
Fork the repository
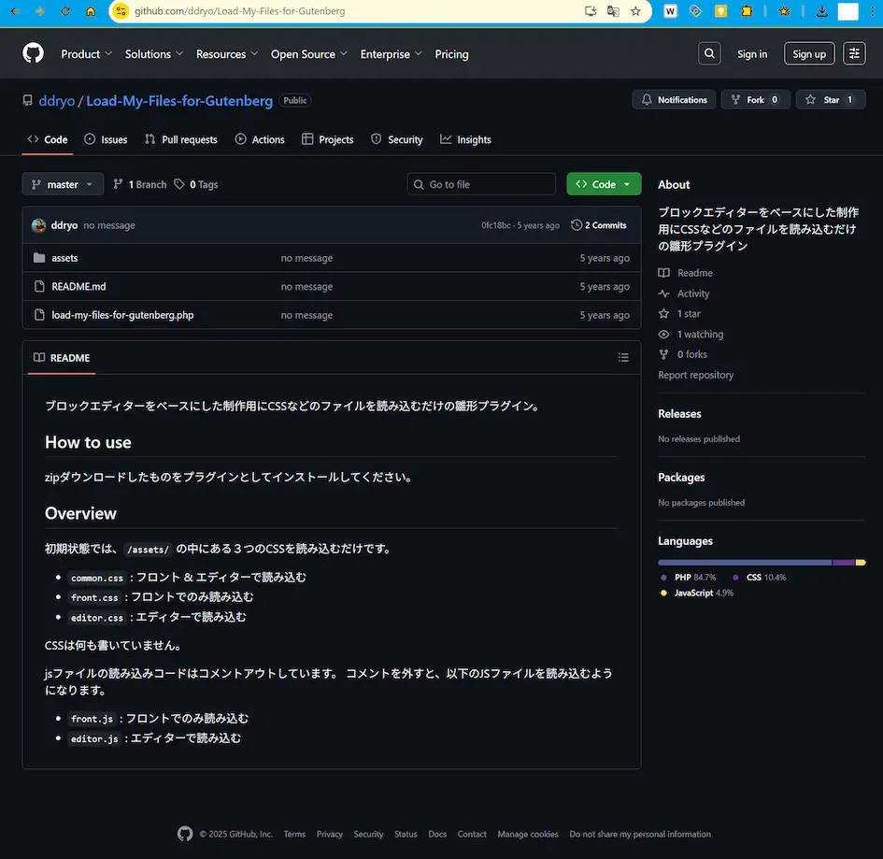point(755,100)
